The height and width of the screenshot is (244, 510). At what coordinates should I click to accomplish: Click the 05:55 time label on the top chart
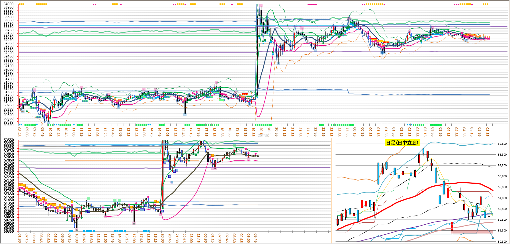[x=488, y=131]
